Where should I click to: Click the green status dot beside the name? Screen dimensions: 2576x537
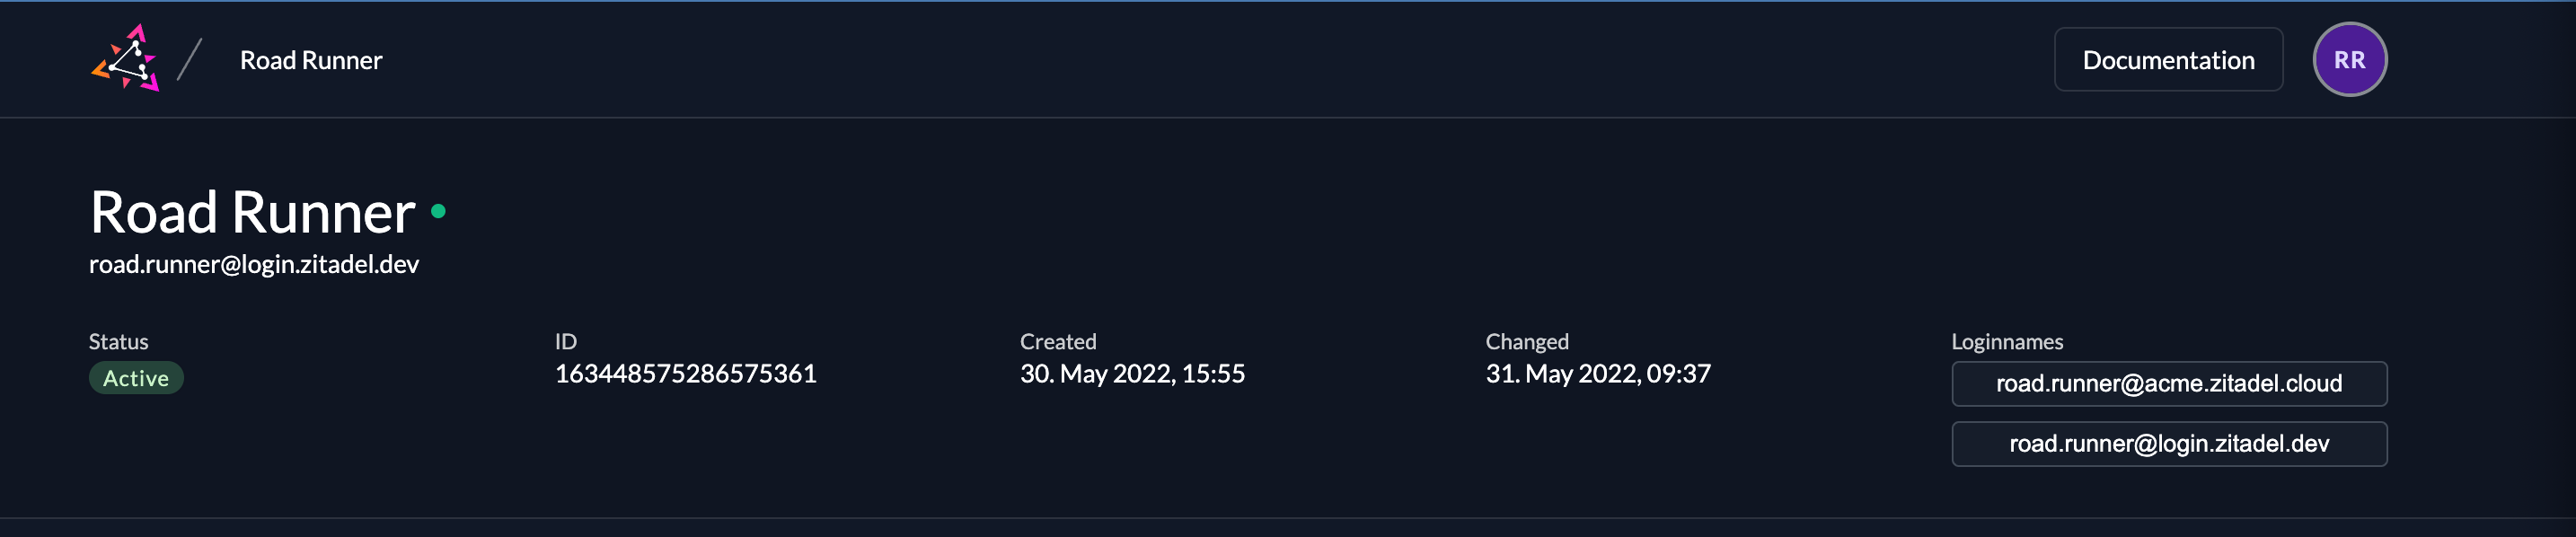coord(438,211)
